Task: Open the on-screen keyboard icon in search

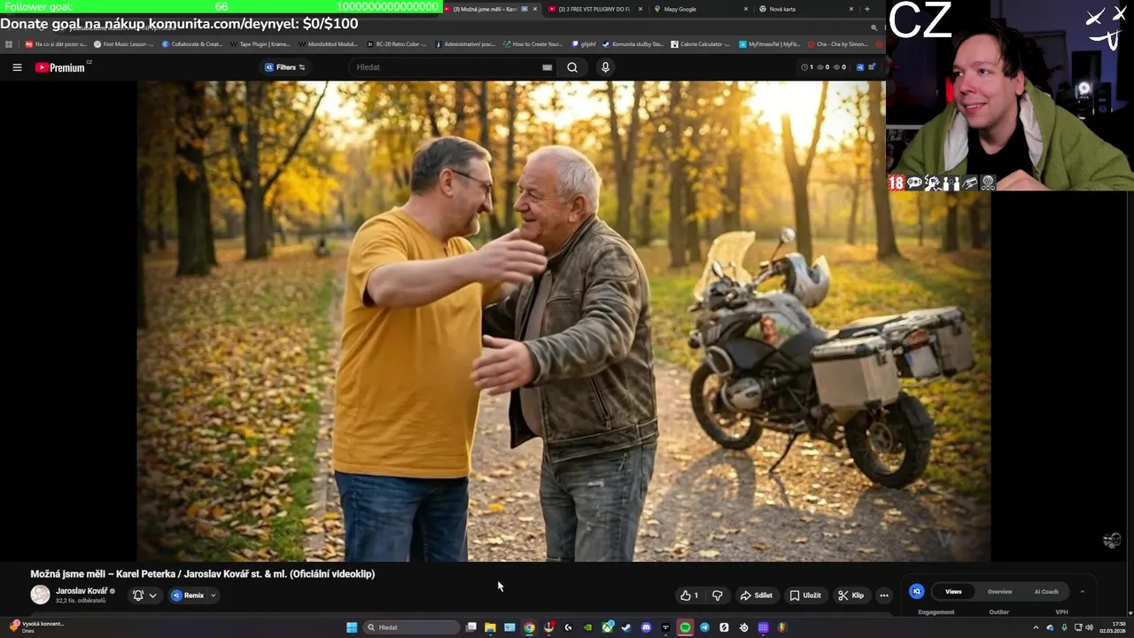Action: tap(547, 67)
